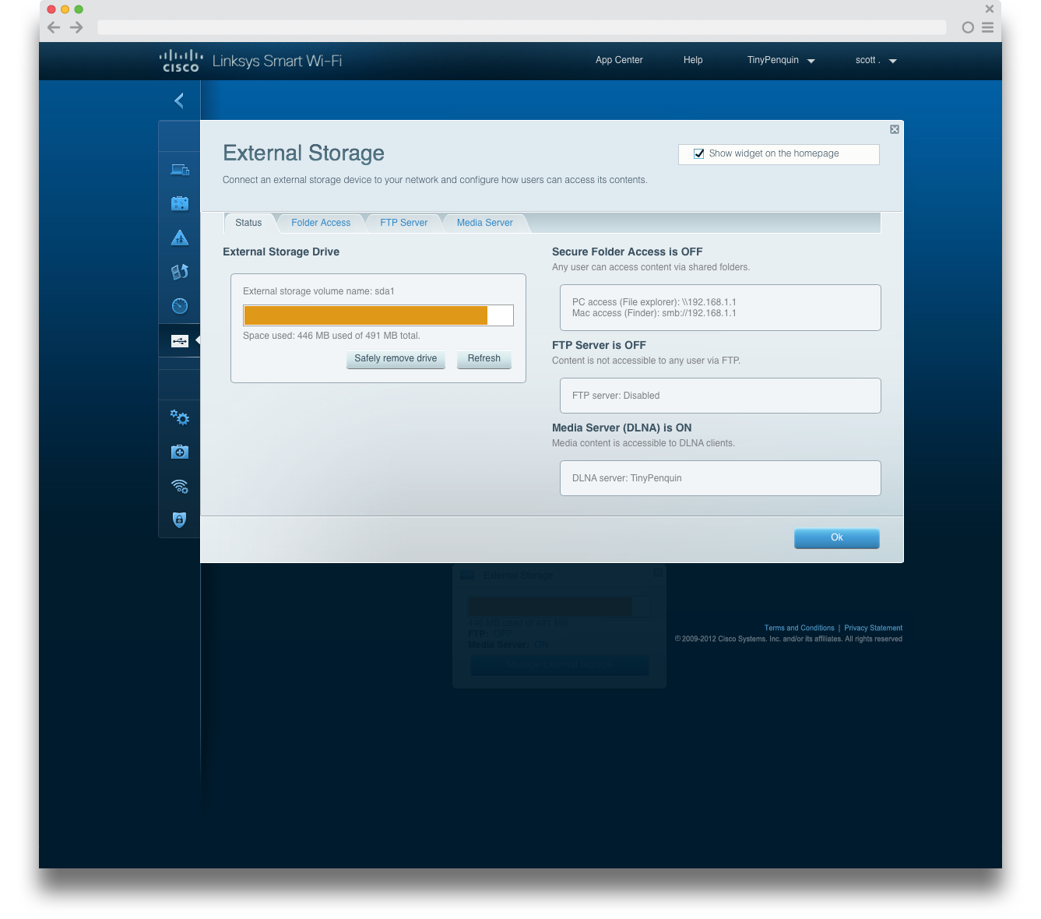1041x919 pixels.
Task: Open the Media Prioritization sidebar icon
Action: click(180, 272)
